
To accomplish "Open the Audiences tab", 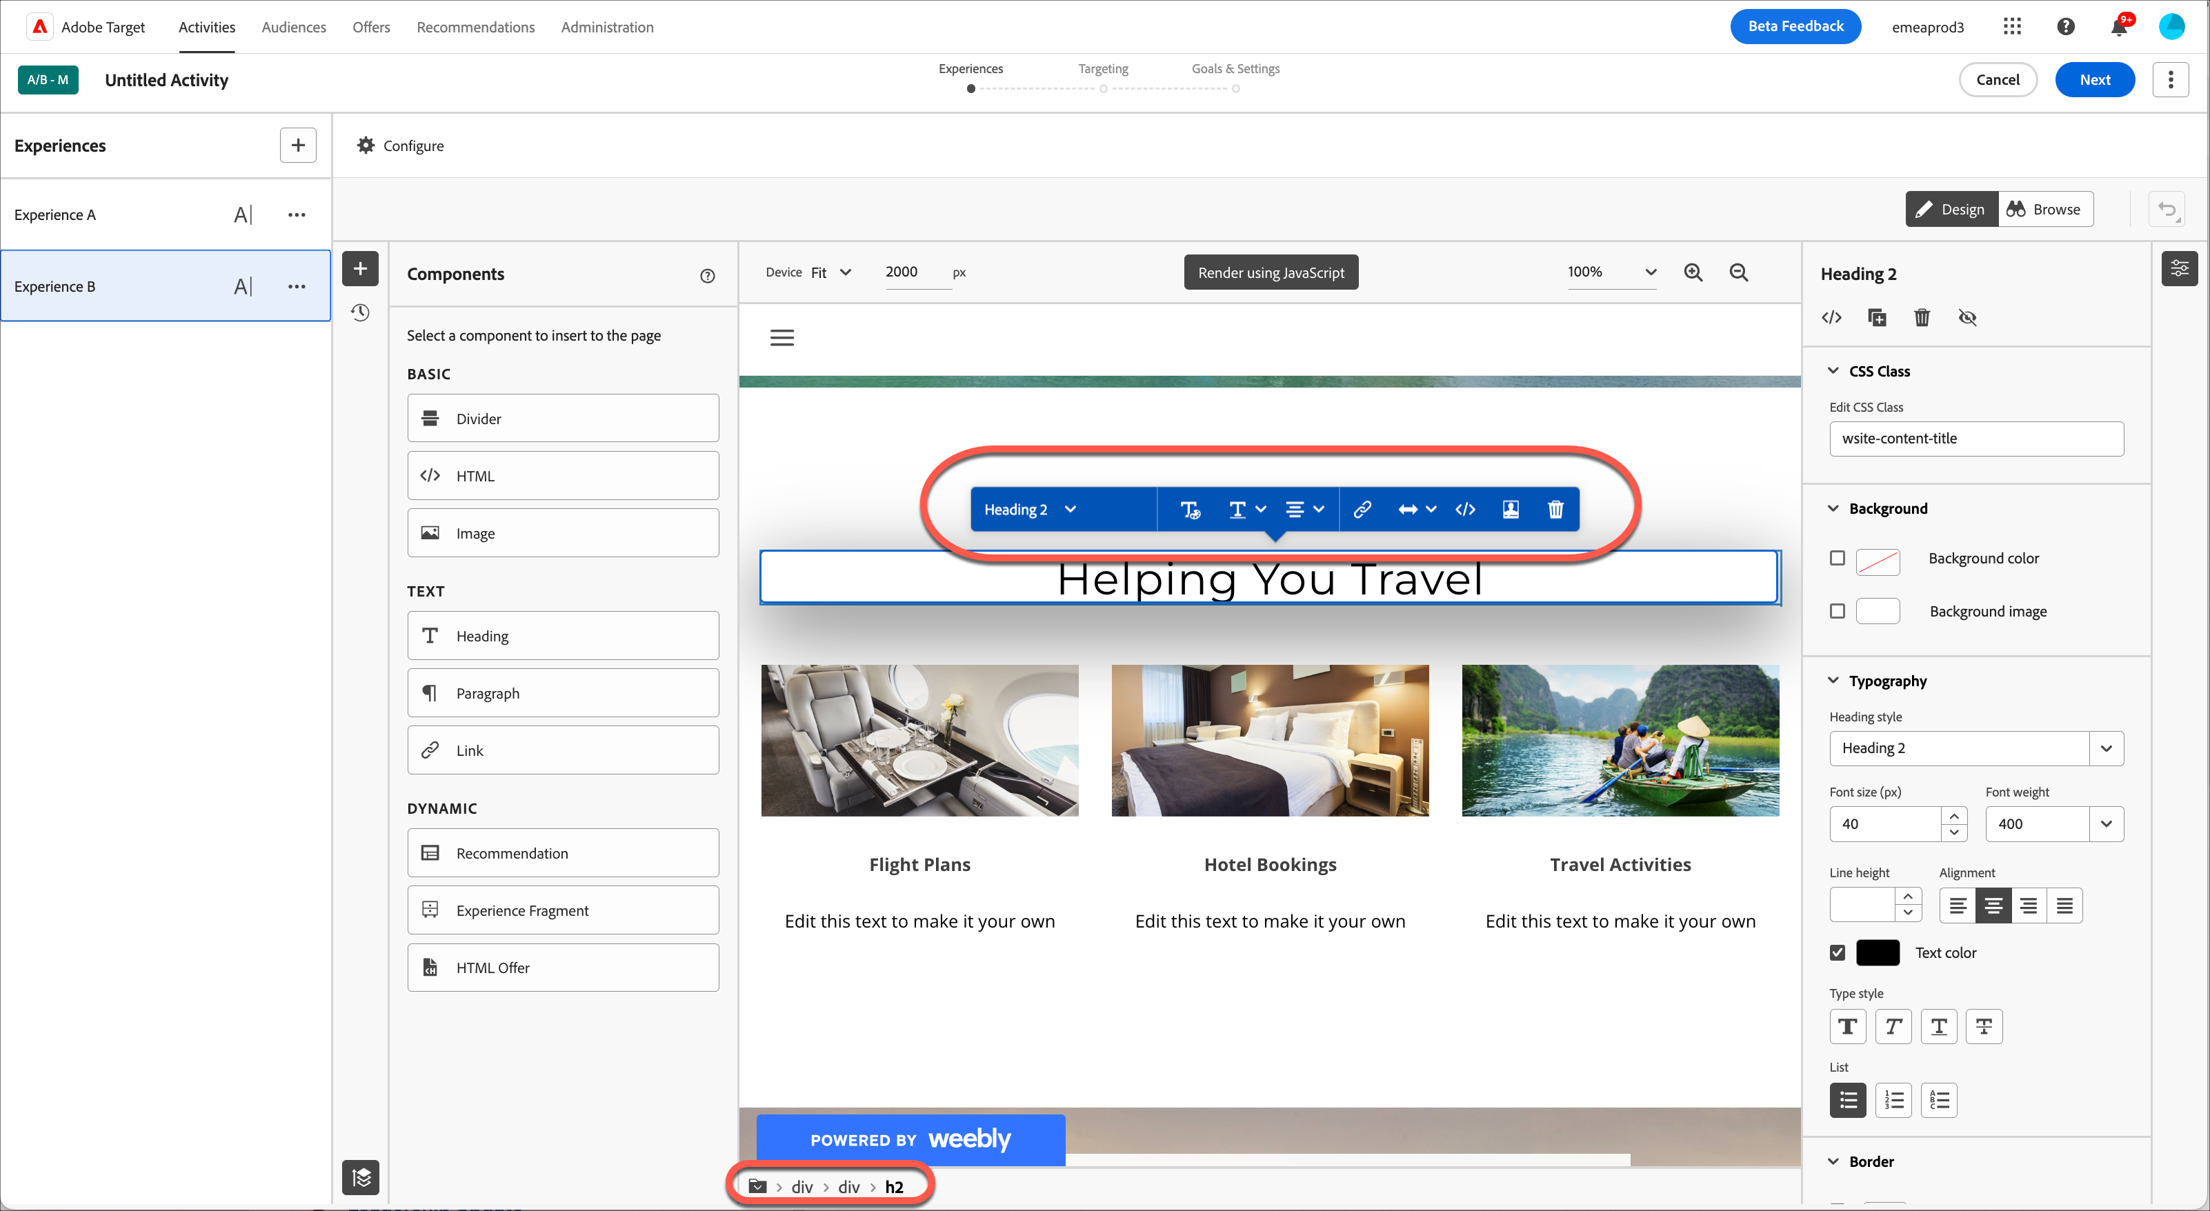I will (x=293, y=27).
